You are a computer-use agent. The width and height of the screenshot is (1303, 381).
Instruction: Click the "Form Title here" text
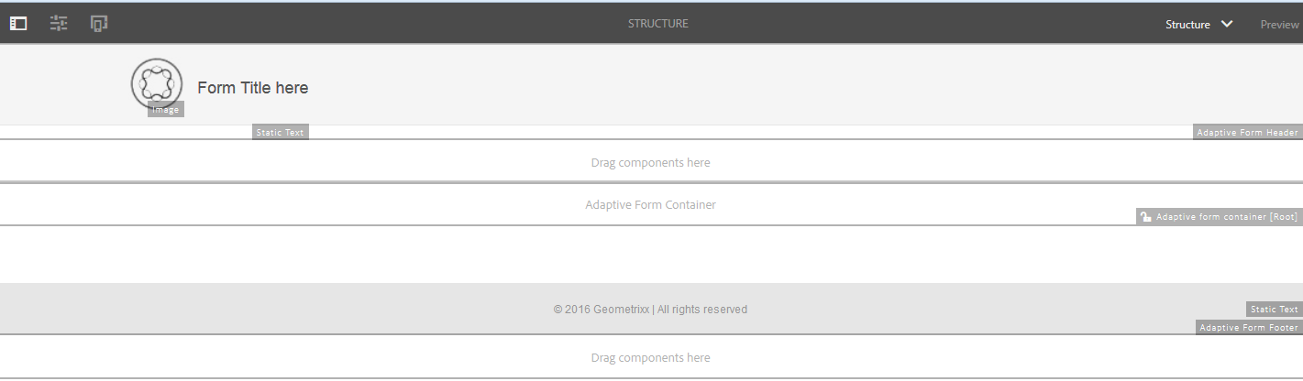(253, 88)
